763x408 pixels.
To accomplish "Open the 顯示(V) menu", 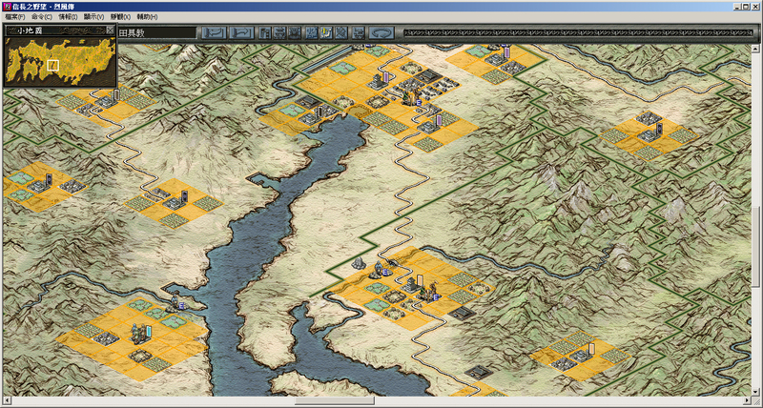I will pyautogui.click(x=93, y=16).
